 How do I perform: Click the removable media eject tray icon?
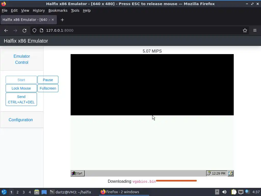217,192
